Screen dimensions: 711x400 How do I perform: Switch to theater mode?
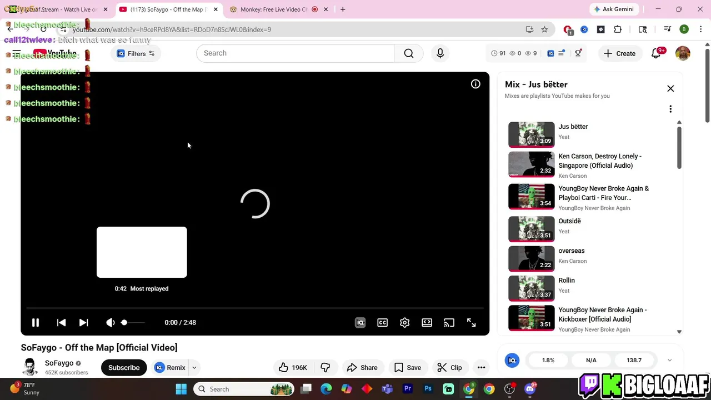click(x=427, y=322)
